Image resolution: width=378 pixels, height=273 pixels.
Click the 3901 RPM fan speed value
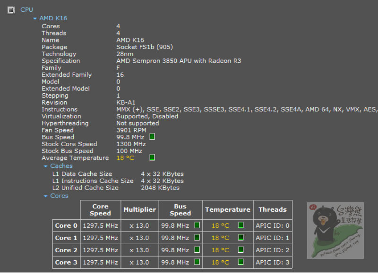[x=131, y=130]
